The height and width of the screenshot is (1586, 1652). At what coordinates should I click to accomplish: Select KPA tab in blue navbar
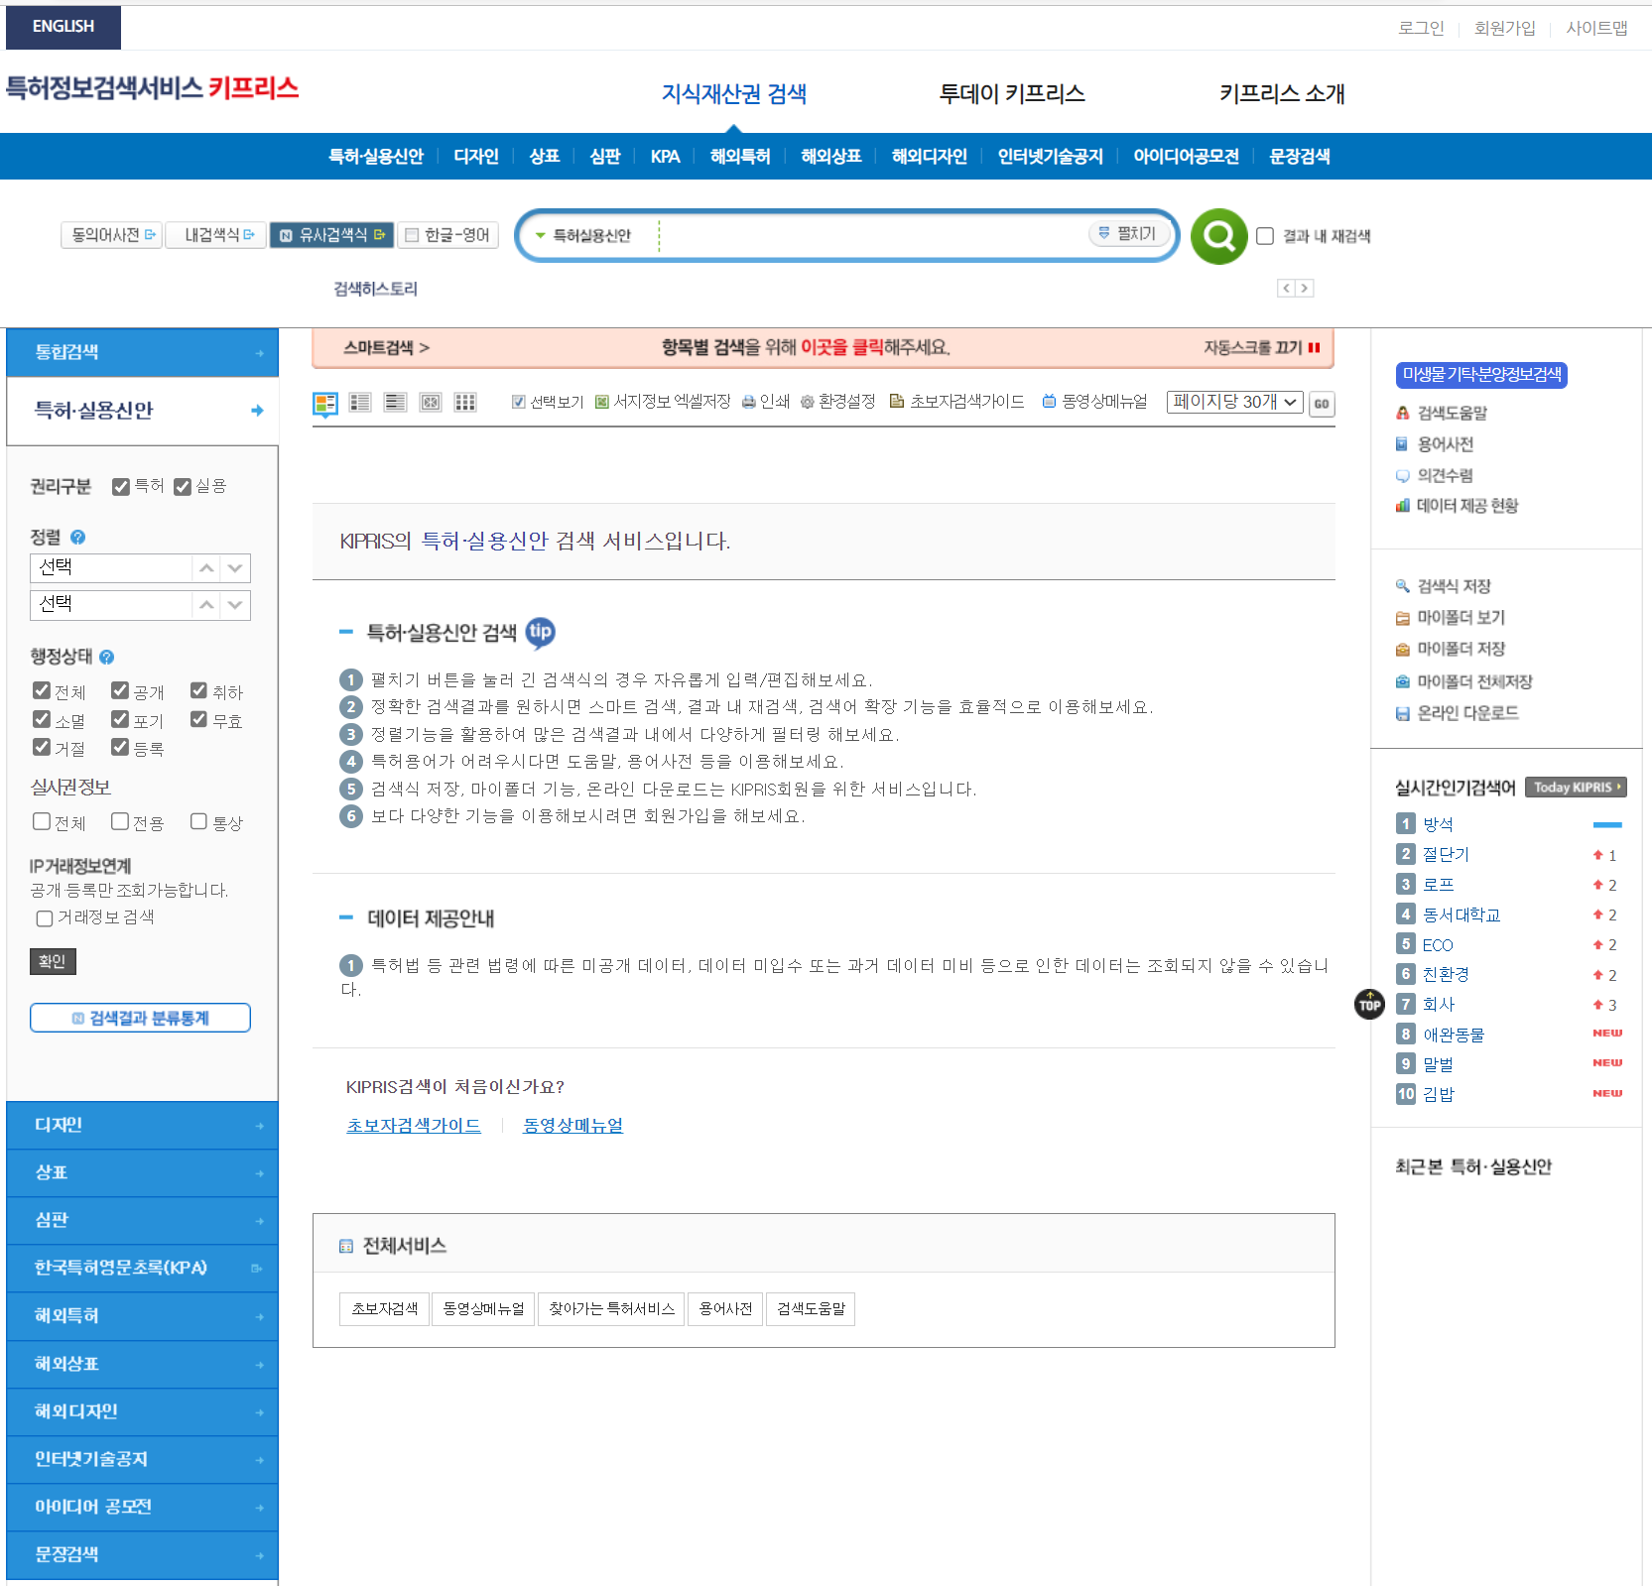[x=665, y=156]
